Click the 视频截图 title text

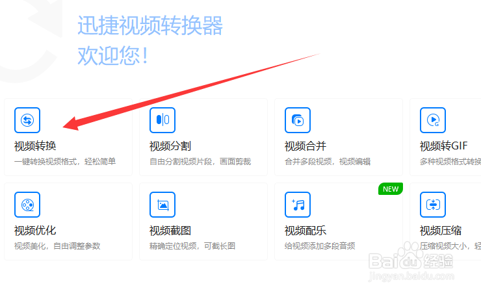coord(170,231)
